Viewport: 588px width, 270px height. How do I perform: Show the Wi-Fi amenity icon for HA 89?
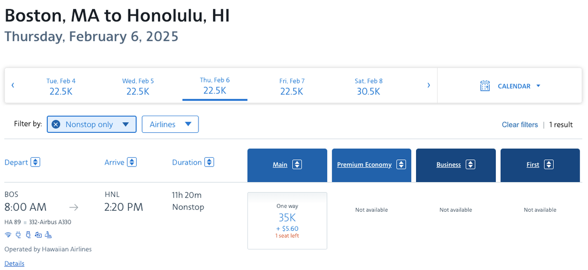(x=8, y=235)
